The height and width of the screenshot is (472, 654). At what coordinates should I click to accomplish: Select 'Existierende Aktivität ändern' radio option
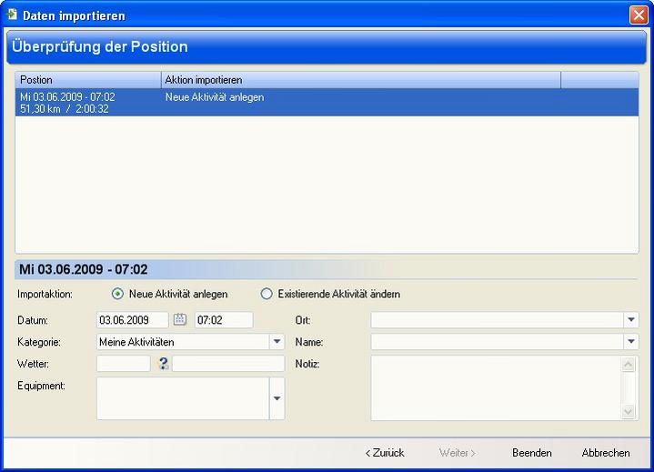click(267, 294)
